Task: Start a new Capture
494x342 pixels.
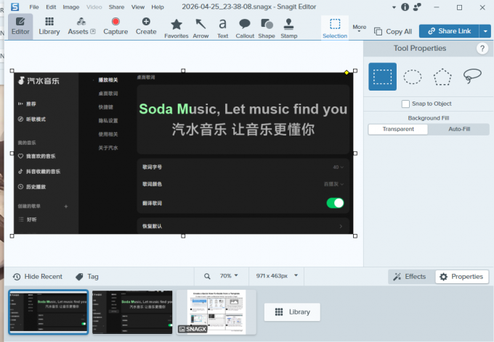Action: (116, 26)
